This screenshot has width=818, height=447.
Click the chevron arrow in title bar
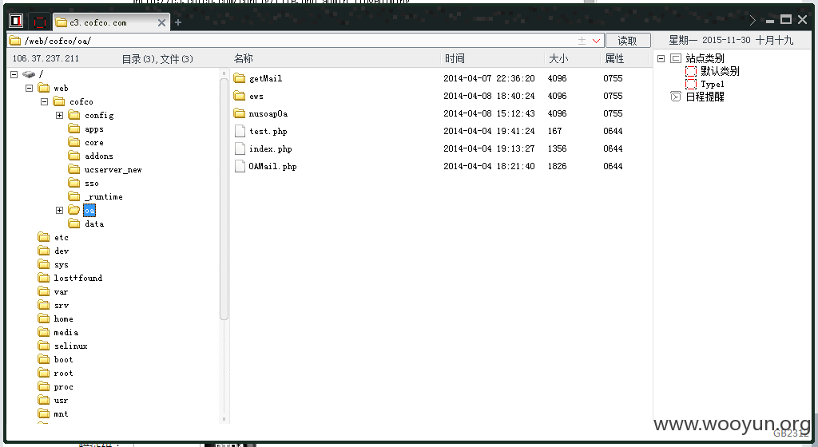coord(752,20)
